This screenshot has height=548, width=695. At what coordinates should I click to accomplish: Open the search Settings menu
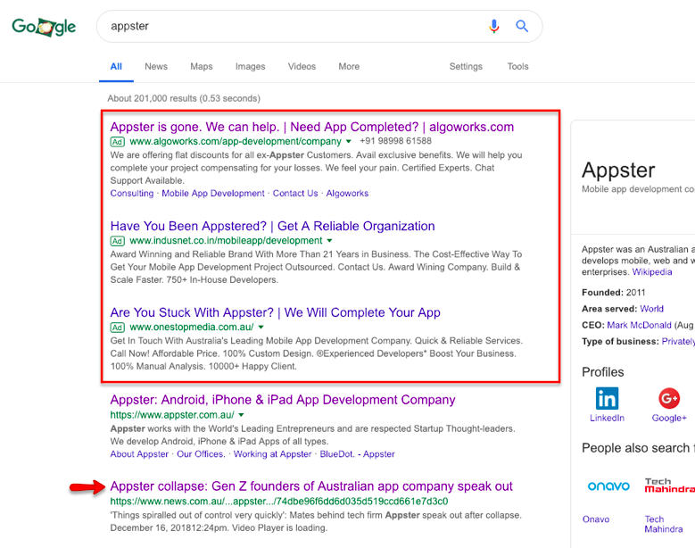(x=466, y=67)
